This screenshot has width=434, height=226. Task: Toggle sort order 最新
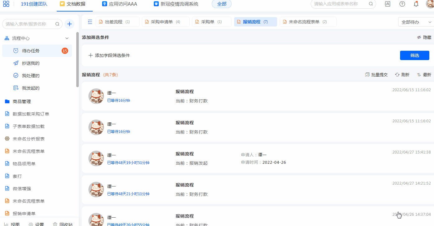(x=424, y=75)
